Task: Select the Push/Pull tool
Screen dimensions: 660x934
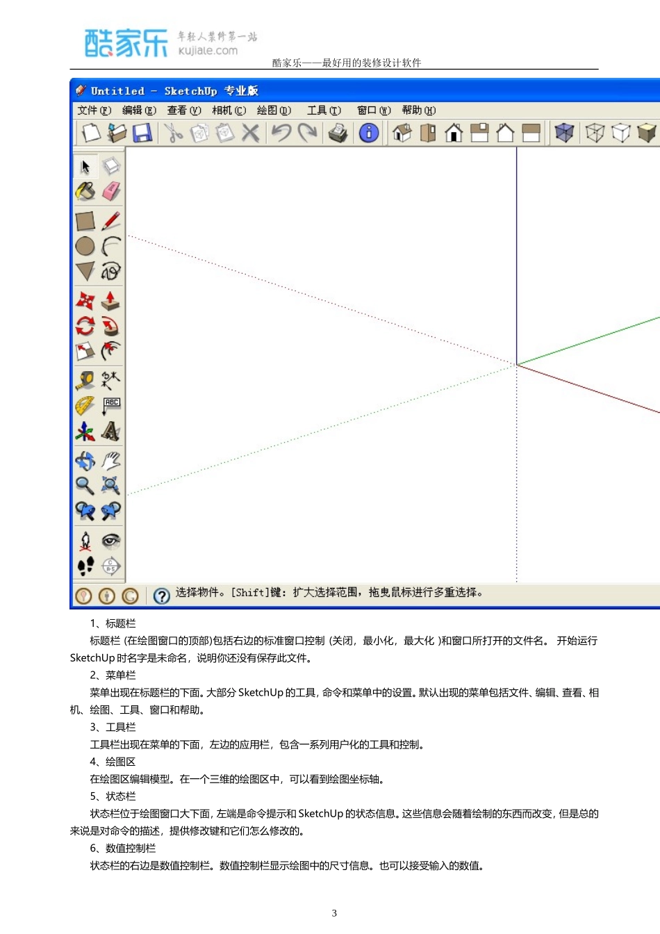Action: coord(111,301)
